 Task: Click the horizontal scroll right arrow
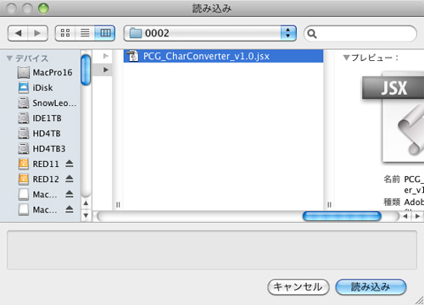(x=417, y=216)
